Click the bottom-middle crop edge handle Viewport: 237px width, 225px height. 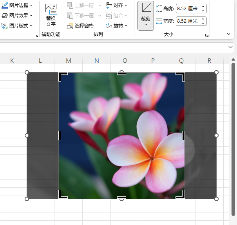pos(121,198)
